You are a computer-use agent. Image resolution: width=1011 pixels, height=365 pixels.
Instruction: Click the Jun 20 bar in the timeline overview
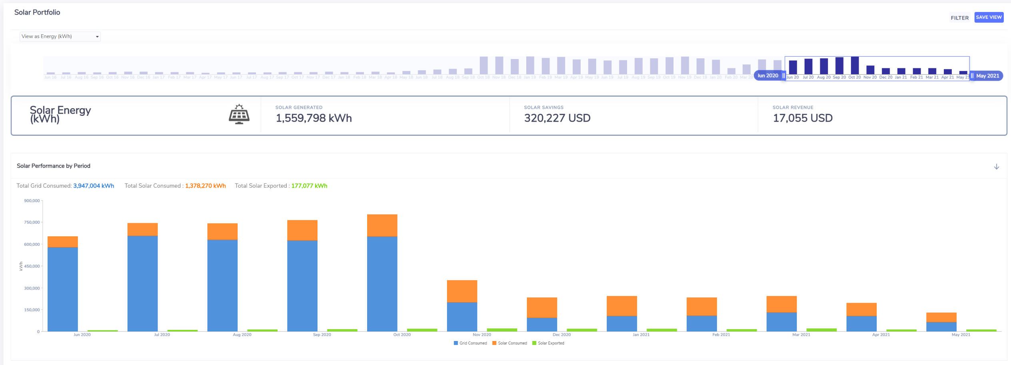click(793, 67)
